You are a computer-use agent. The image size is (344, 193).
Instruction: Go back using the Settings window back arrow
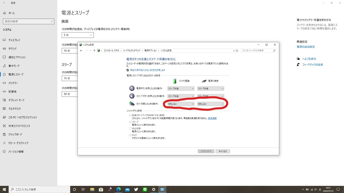4,3
